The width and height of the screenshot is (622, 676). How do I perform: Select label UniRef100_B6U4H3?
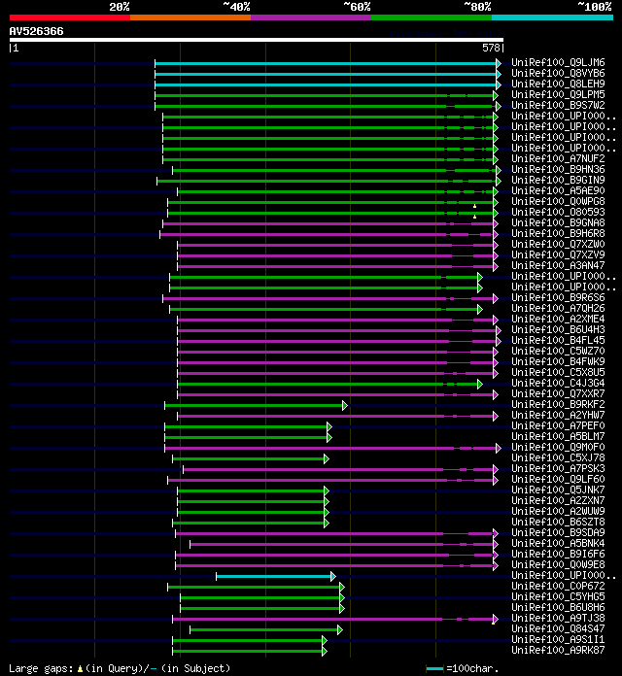pos(558,329)
